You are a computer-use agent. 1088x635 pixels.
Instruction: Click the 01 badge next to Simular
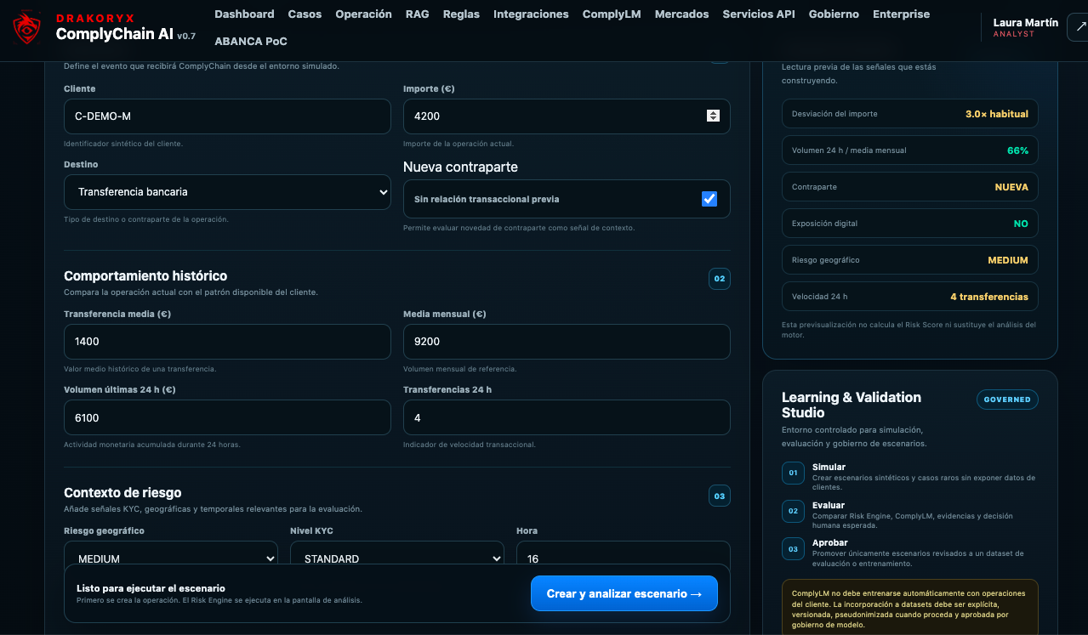click(793, 473)
